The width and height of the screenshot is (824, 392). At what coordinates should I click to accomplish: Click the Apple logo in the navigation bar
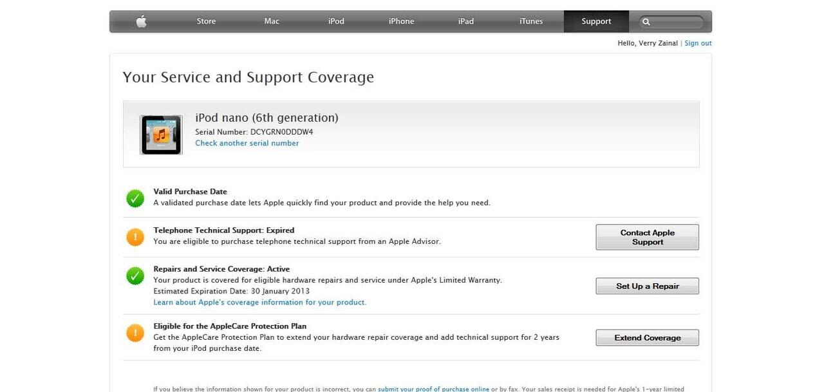coord(142,21)
